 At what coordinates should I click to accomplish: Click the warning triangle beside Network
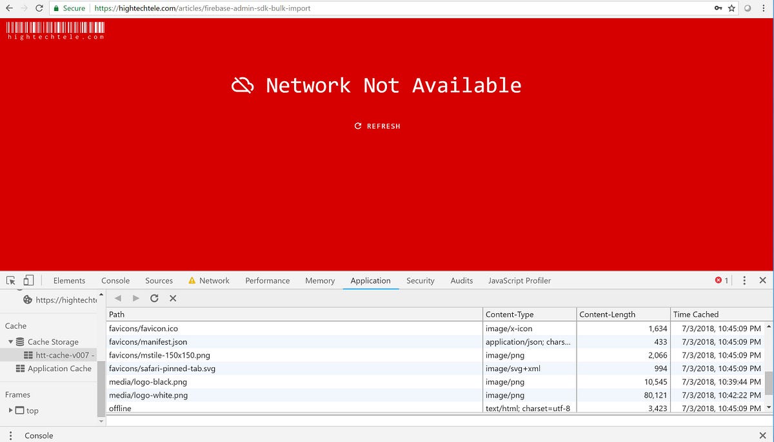pyautogui.click(x=192, y=280)
